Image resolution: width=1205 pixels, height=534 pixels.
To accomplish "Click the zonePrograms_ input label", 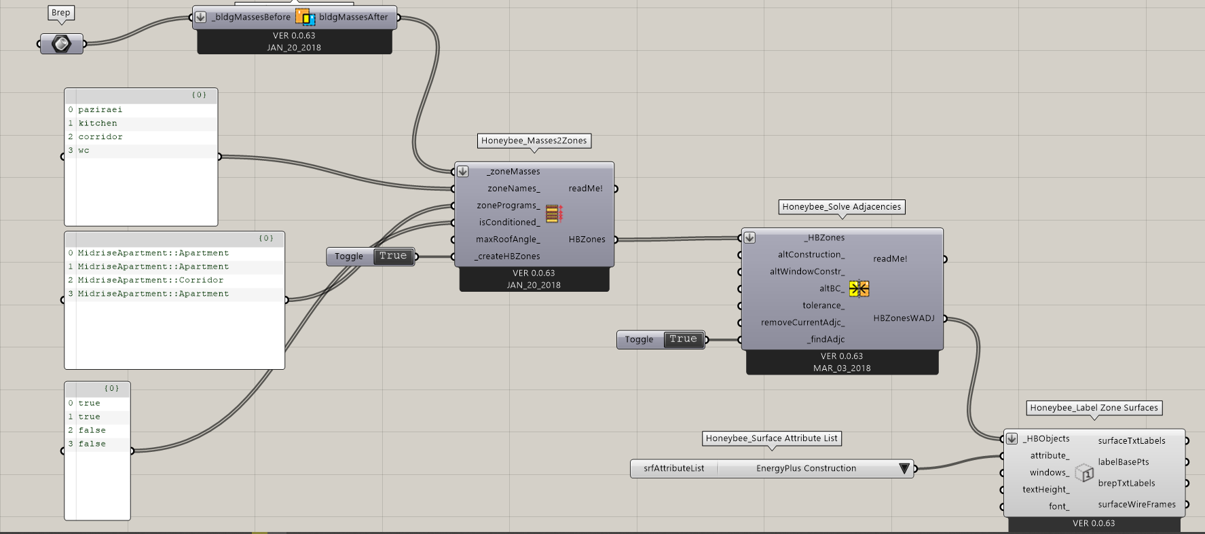I will pos(508,206).
